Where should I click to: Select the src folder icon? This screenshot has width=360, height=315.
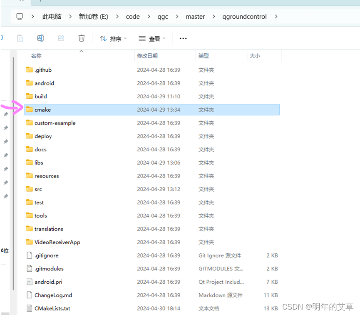30,189
